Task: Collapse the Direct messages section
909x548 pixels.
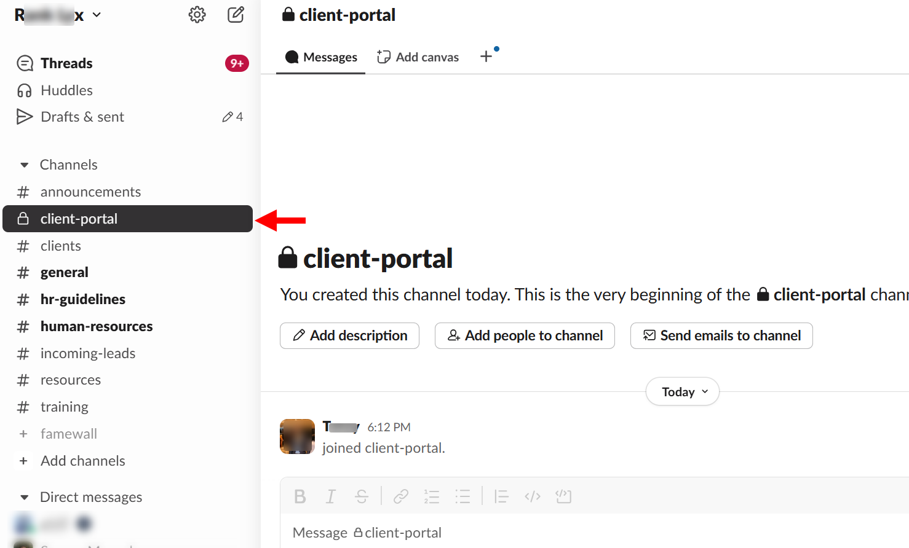Action: 25,497
